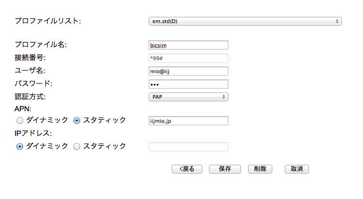
Task: Select ダイナミック radio under APN
Action: click(20, 120)
